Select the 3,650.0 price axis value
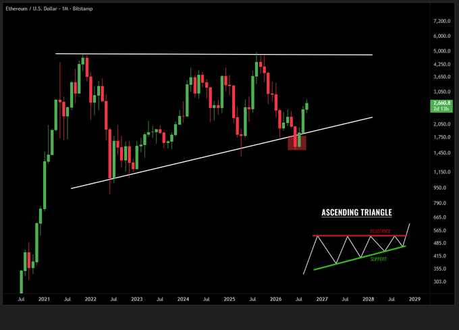This screenshot has width=459, height=330. pos(441,77)
